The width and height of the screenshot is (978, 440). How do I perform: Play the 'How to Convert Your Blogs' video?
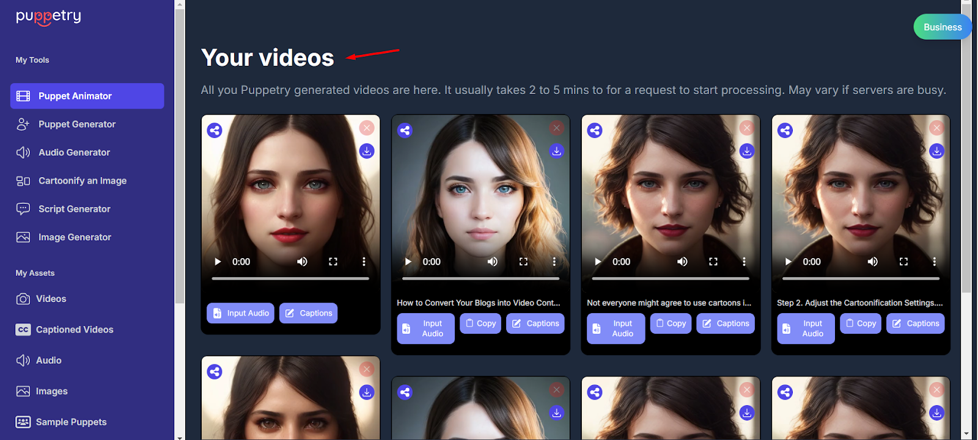click(408, 262)
